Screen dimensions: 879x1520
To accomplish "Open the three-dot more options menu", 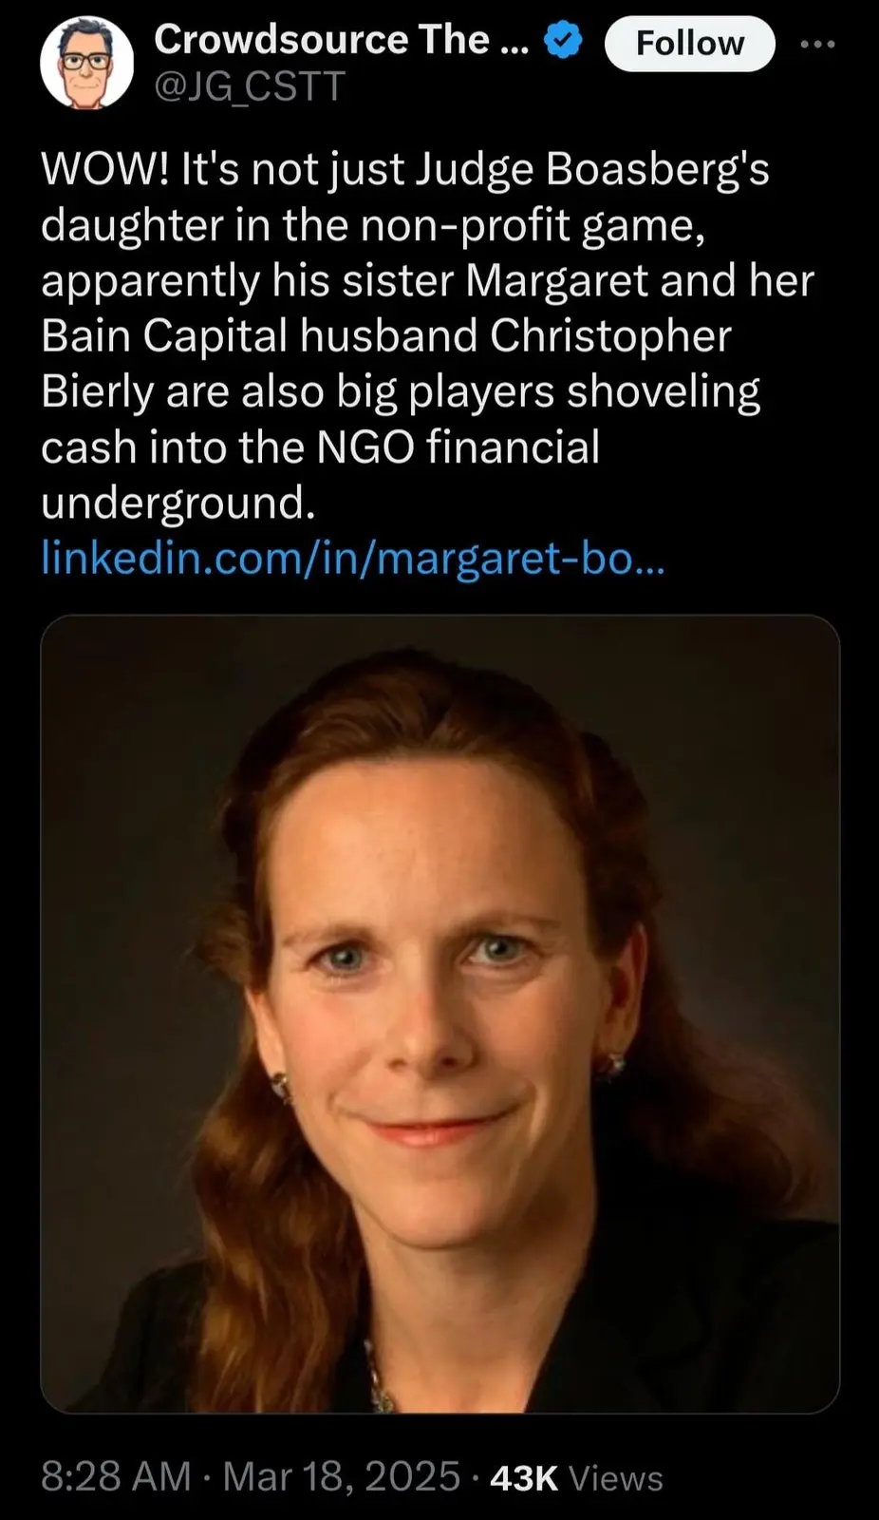I will pyautogui.click(x=817, y=45).
